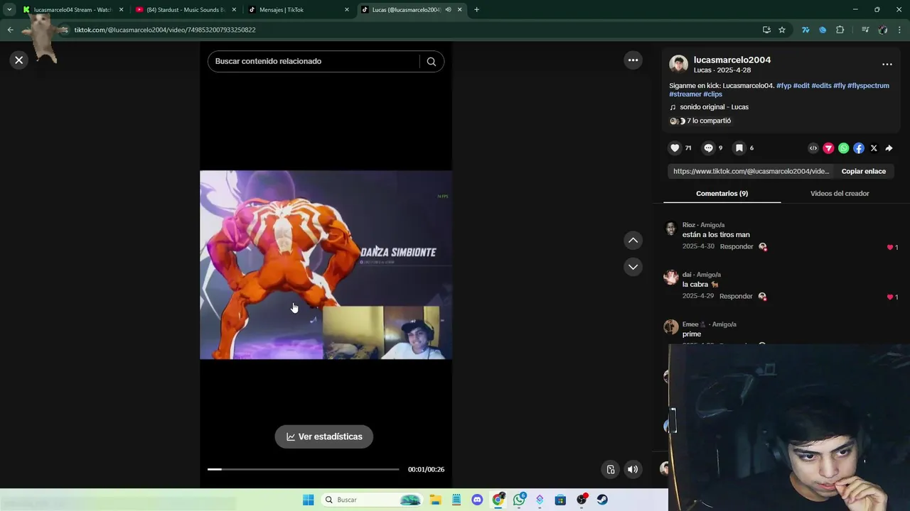Open more share options arrow
The image size is (910, 511).
889,148
